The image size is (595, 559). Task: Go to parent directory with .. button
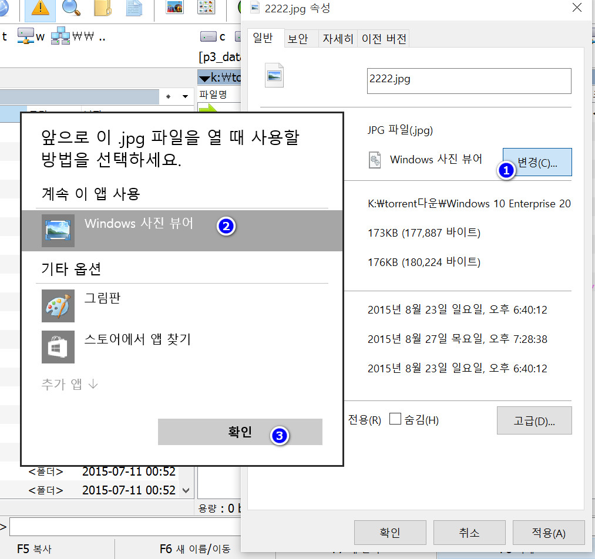tap(102, 37)
